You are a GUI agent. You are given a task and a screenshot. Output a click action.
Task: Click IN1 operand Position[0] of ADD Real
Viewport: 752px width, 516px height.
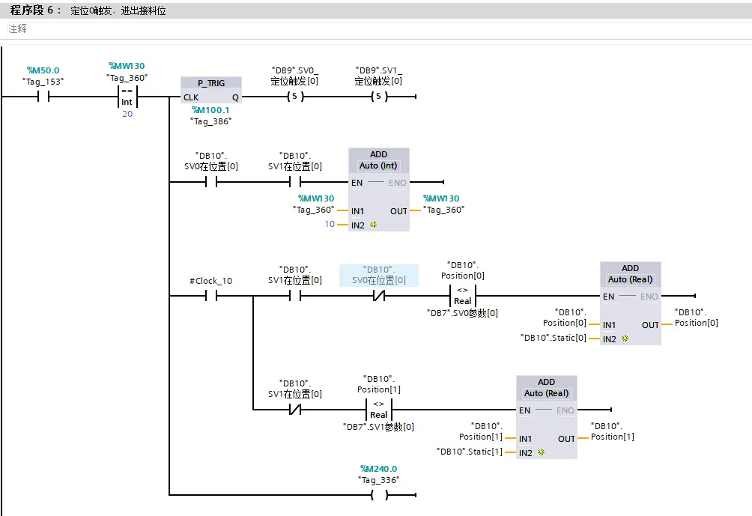tap(565, 318)
